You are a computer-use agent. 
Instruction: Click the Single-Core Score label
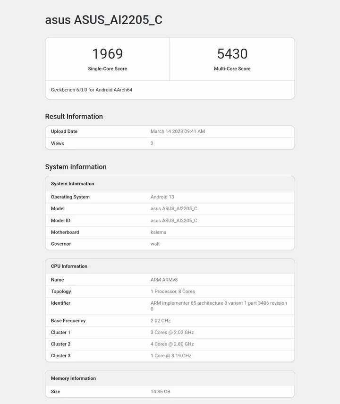coord(107,69)
